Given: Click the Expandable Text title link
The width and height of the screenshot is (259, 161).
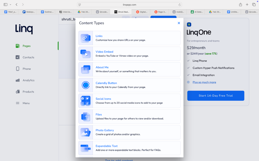Looking at the screenshot, I should click(x=106, y=146).
